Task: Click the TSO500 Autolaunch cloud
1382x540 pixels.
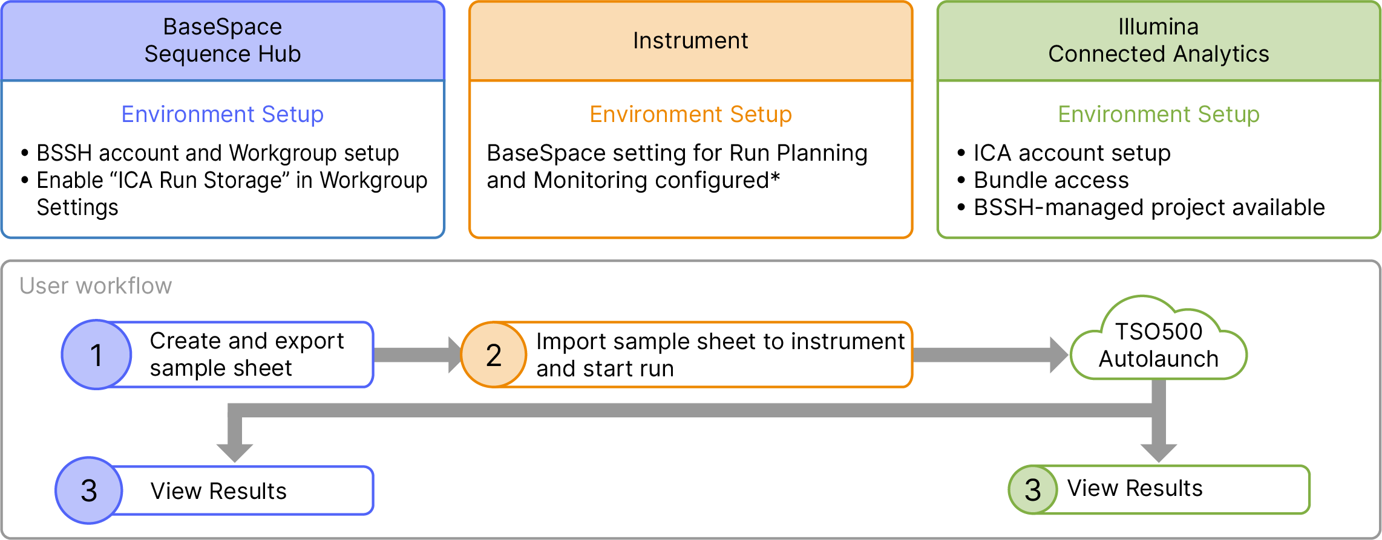Action: (x=1158, y=346)
